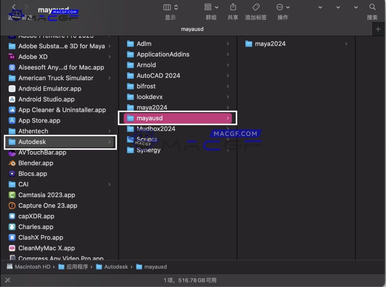Select the maya2024 folder in rightmost column
Viewport: 386px width, 287px height.
(x=270, y=43)
